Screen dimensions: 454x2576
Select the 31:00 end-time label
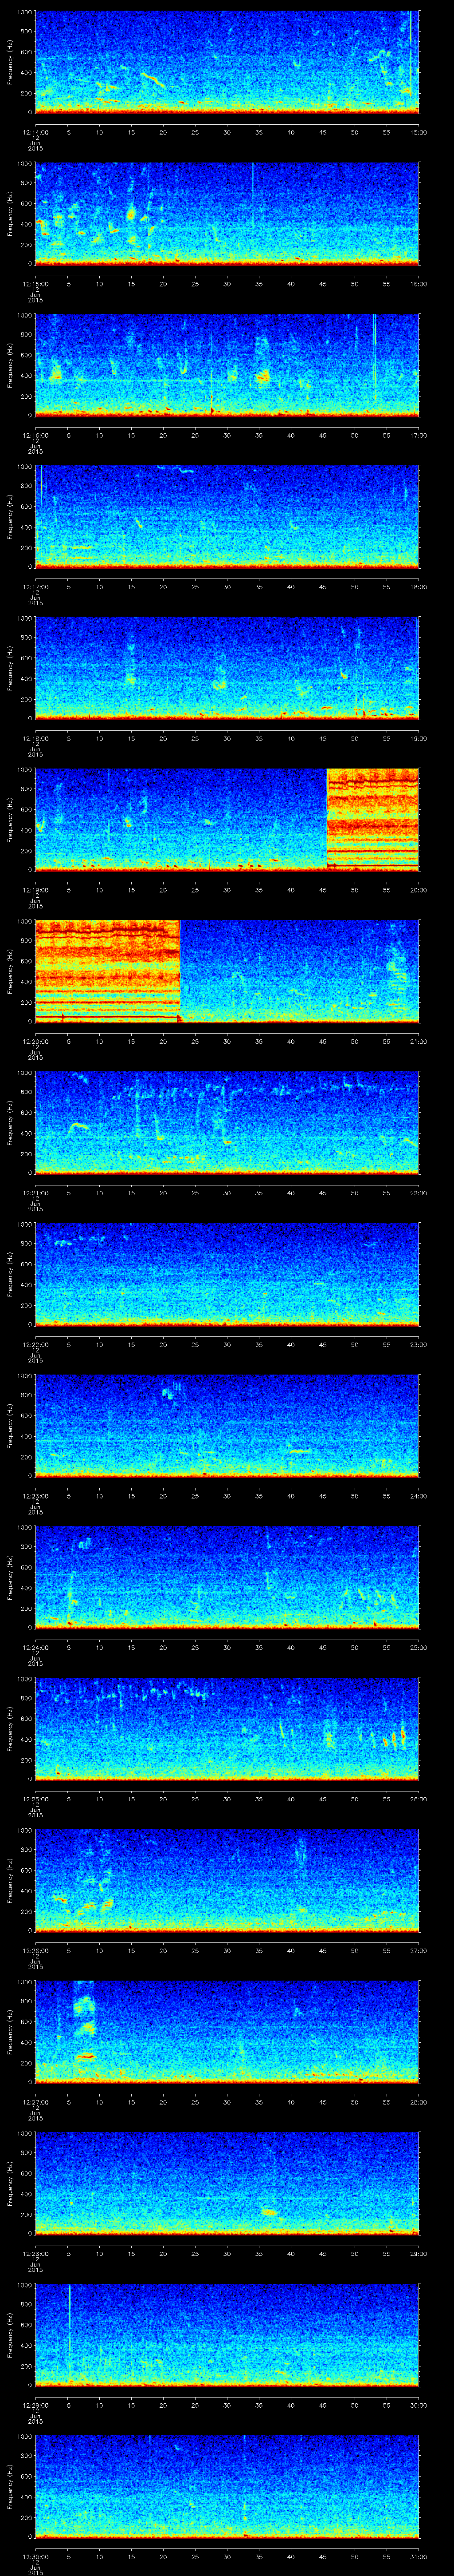pos(419,2556)
